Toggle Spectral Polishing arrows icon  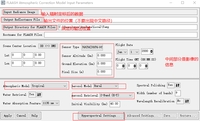(x=178, y=85)
